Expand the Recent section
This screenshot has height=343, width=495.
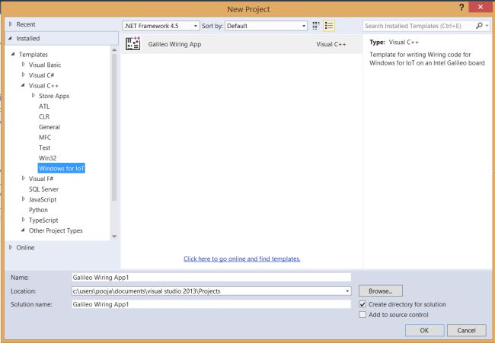point(11,24)
